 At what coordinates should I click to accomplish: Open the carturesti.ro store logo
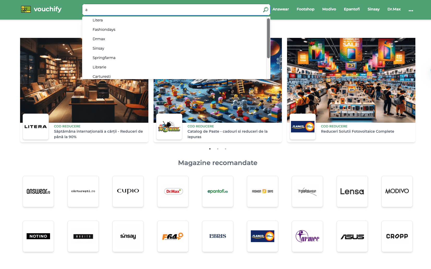83,191
